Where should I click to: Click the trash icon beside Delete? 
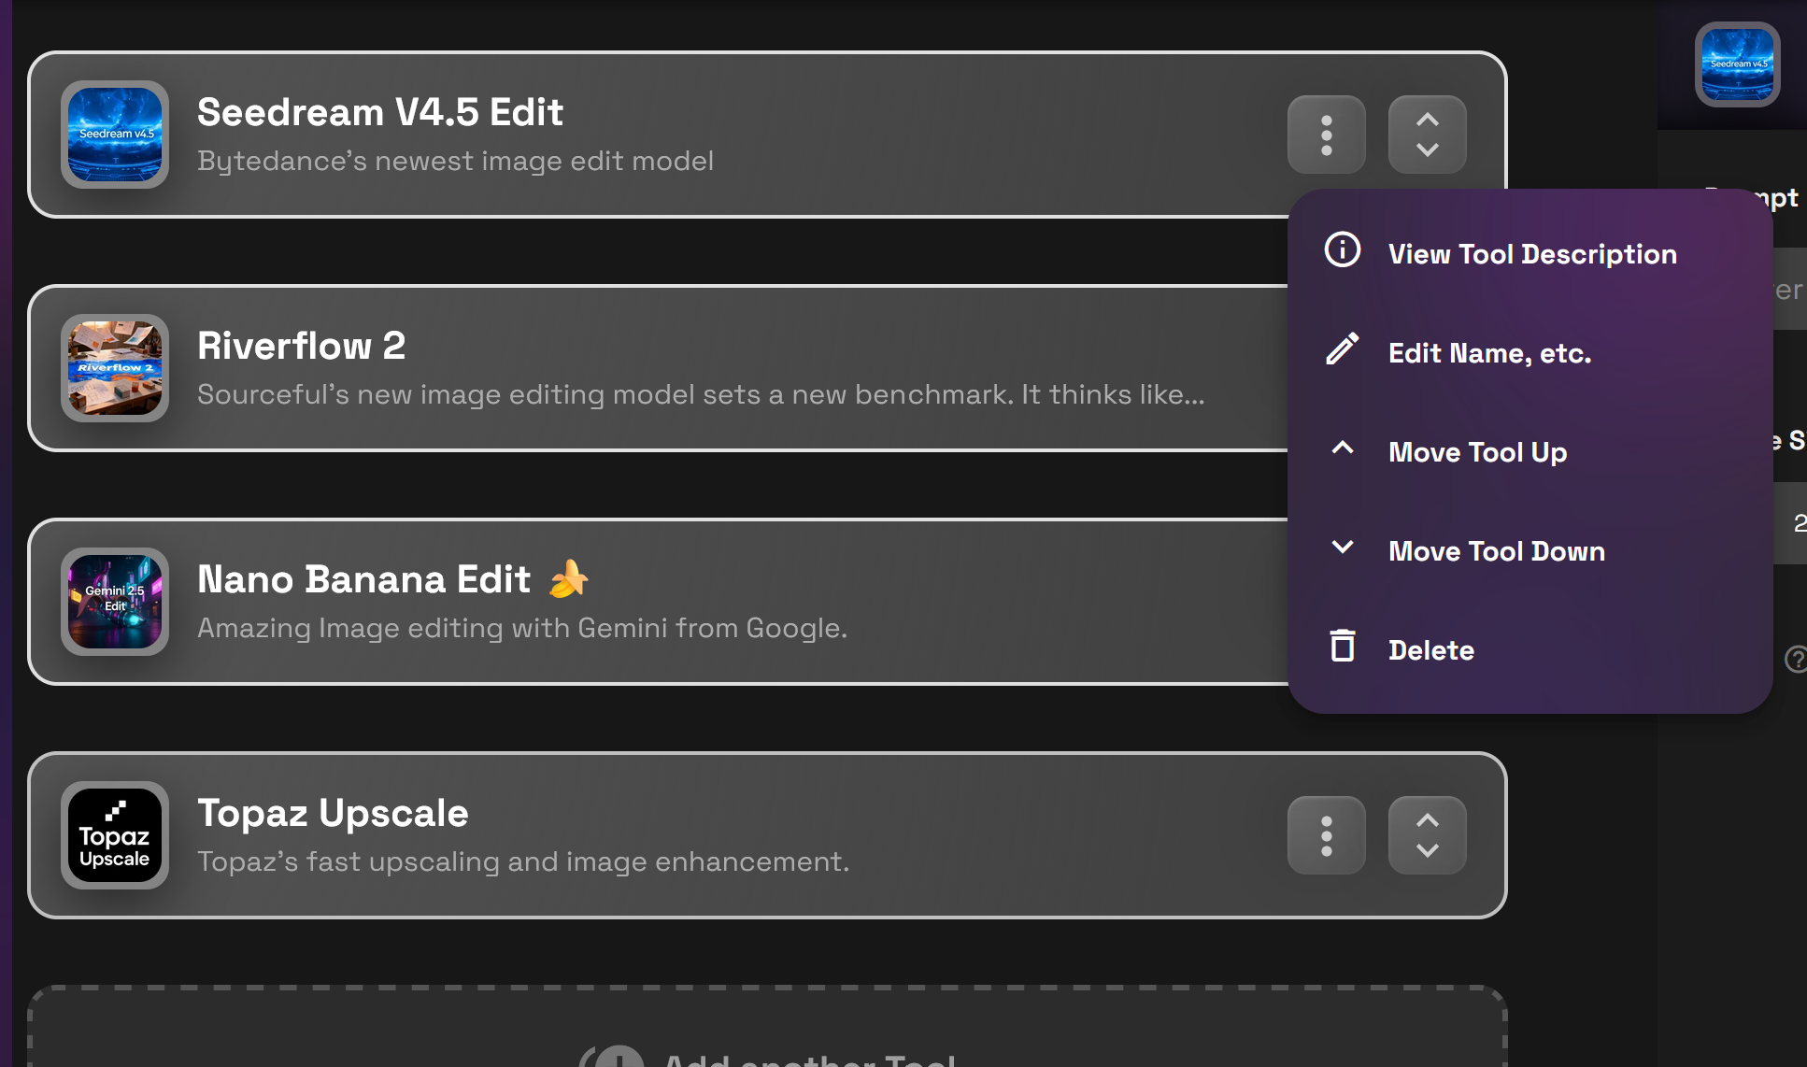tap(1343, 646)
